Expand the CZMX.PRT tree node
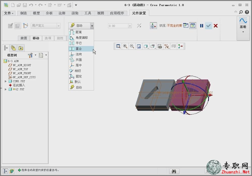This screenshot has width=252, height=176. click(6, 81)
